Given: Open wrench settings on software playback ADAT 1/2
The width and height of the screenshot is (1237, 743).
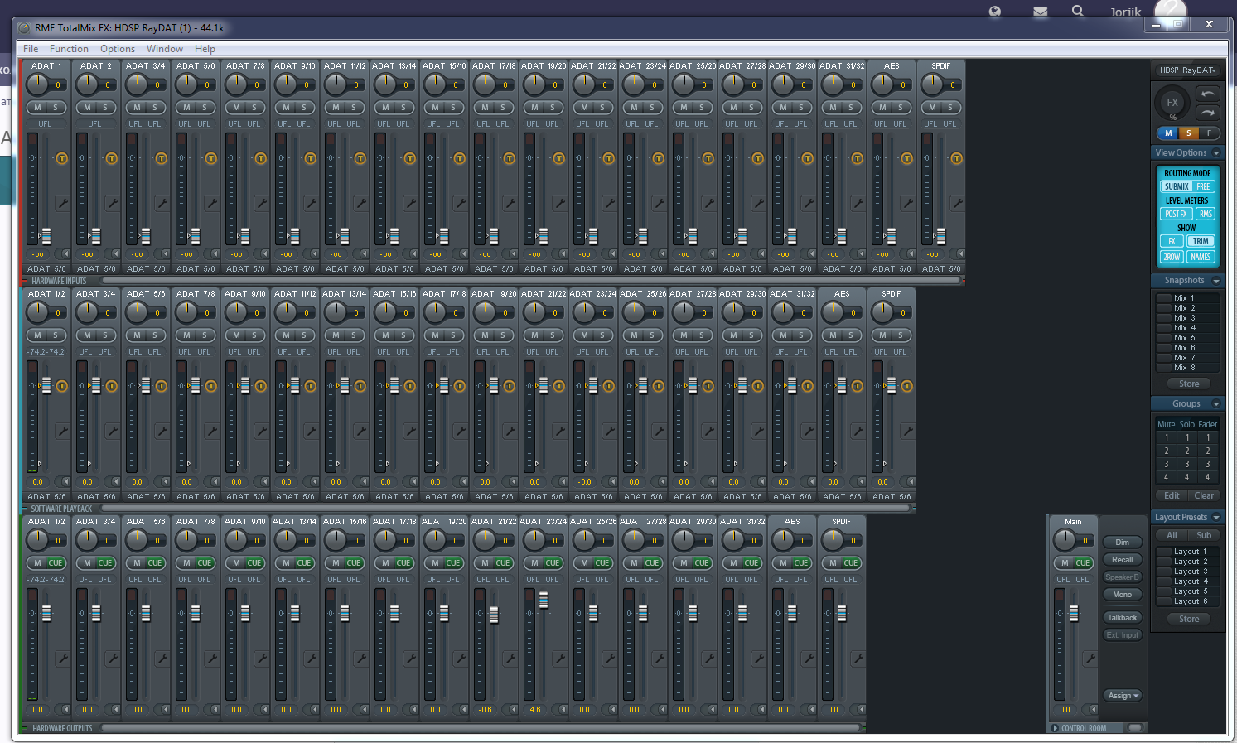Looking at the screenshot, I should click(62, 431).
